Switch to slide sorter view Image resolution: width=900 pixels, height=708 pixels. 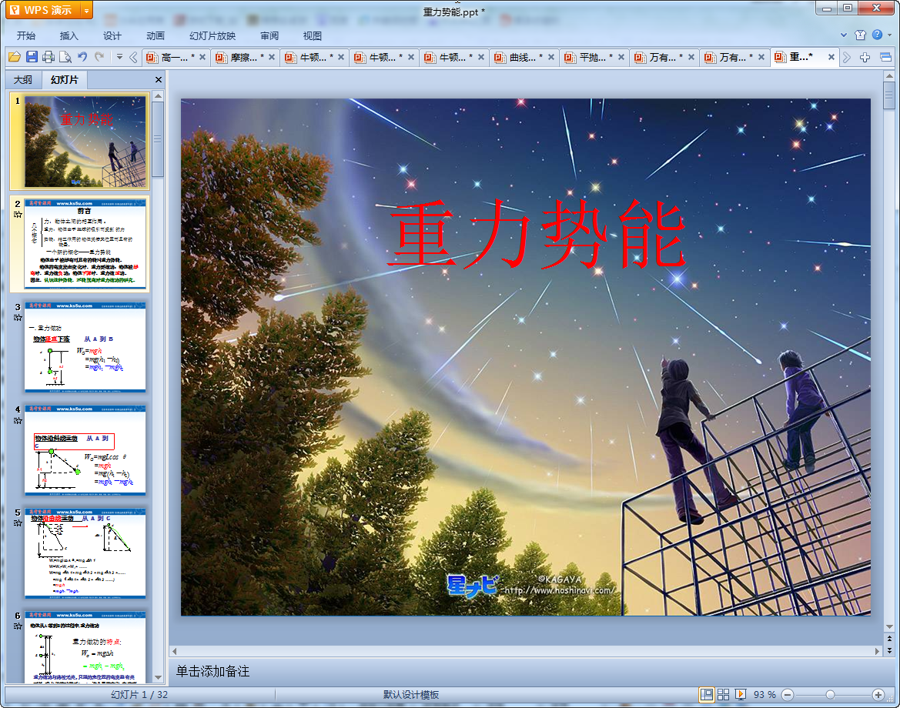tap(723, 695)
